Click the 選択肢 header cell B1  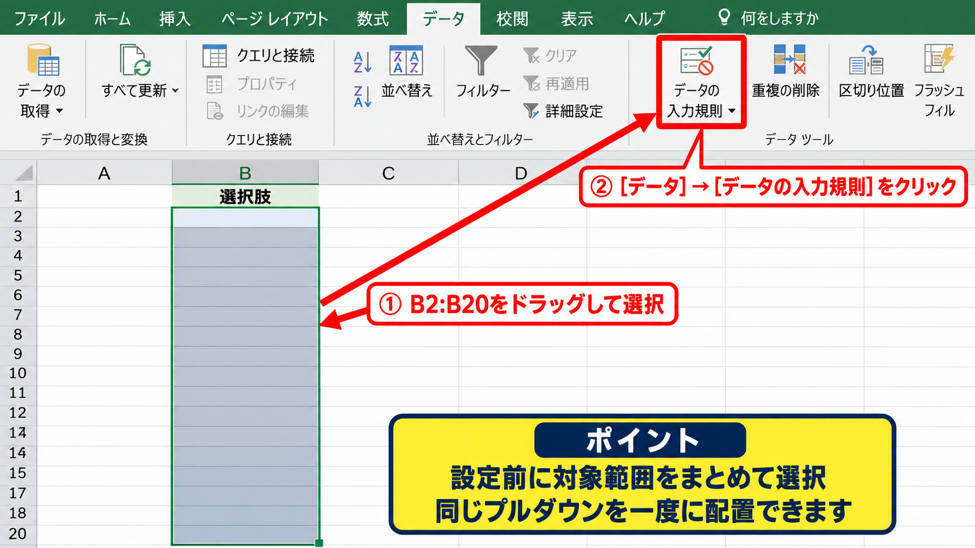click(245, 196)
